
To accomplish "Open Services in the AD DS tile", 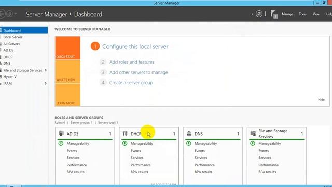I will point(73,158).
